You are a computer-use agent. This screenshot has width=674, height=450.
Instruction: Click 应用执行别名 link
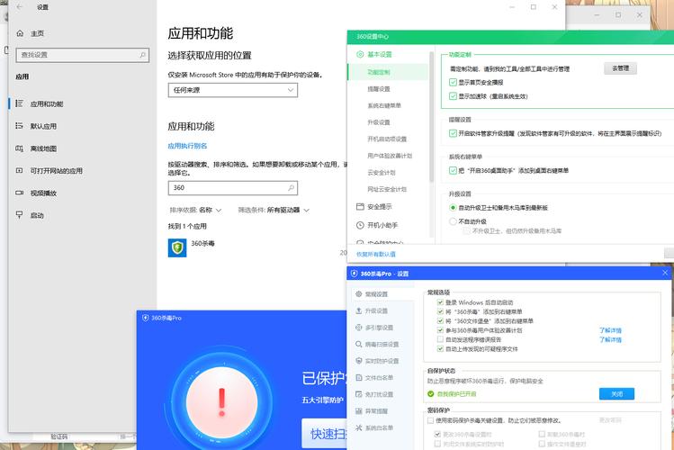pos(187,146)
